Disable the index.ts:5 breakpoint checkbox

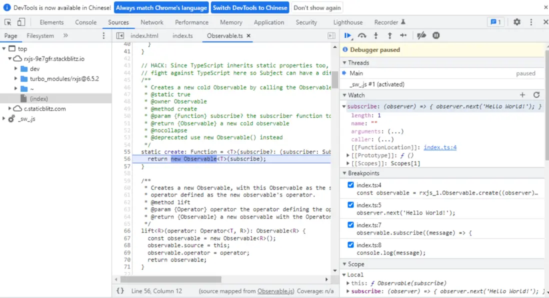click(350, 205)
